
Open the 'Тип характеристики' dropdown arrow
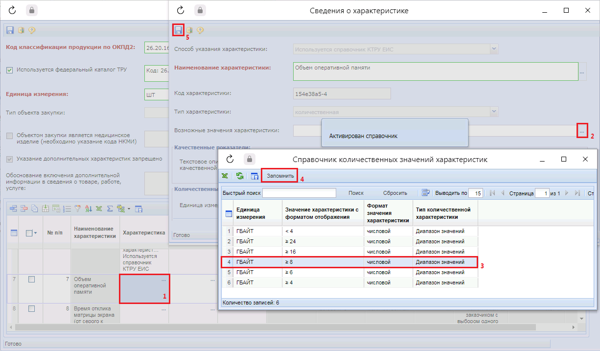coord(494,112)
